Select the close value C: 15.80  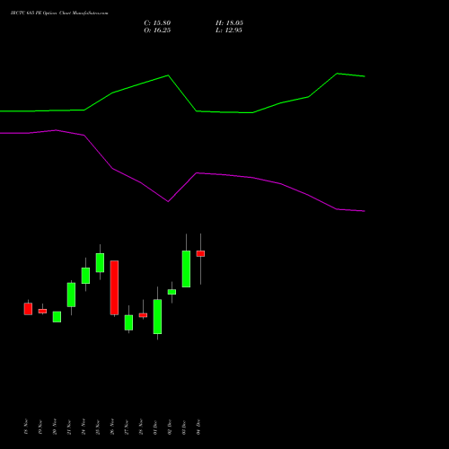(x=157, y=23)
